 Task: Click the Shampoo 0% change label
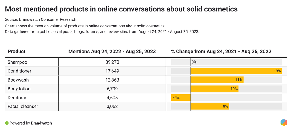[194, 62]
